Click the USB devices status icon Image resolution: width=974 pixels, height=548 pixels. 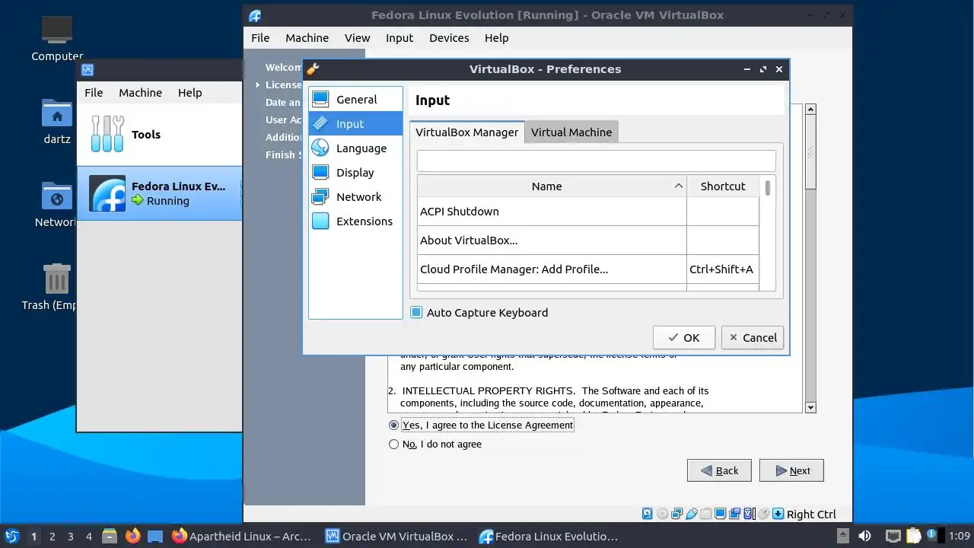point(691,514)
